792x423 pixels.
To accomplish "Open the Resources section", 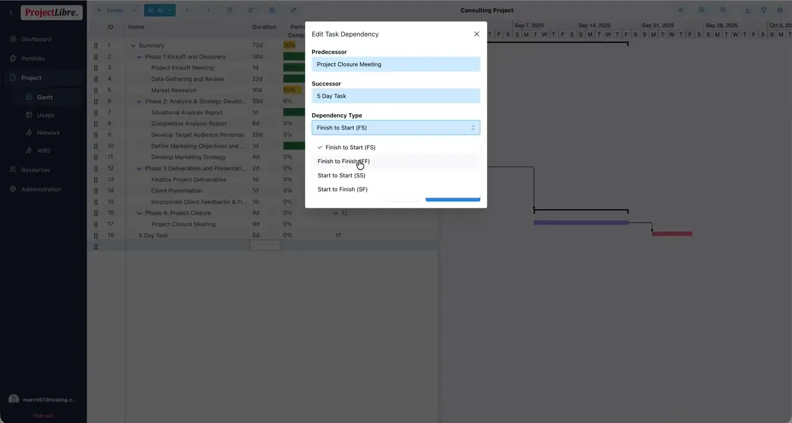I will [35, 170].
